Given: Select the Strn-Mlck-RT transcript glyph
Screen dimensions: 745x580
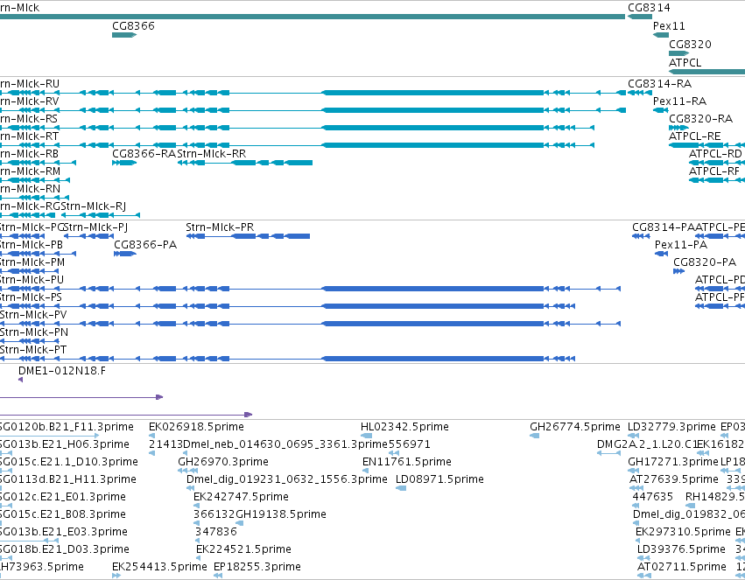Looking at the screenshot, I should [x=297, y=145].
